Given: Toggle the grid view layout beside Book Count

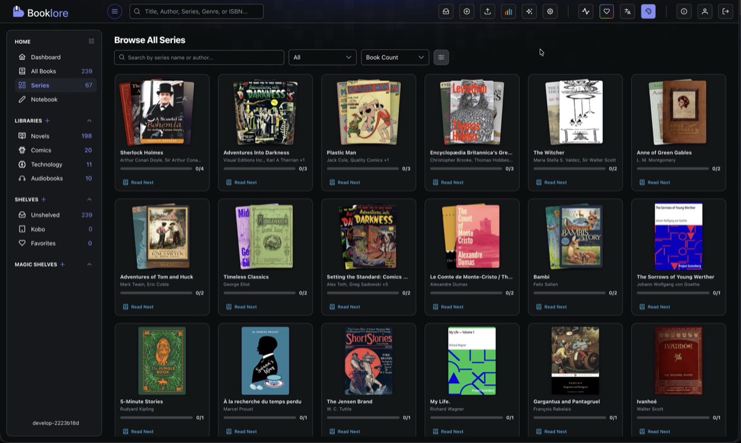Looking at the screenshot, I should click(441, 57).
